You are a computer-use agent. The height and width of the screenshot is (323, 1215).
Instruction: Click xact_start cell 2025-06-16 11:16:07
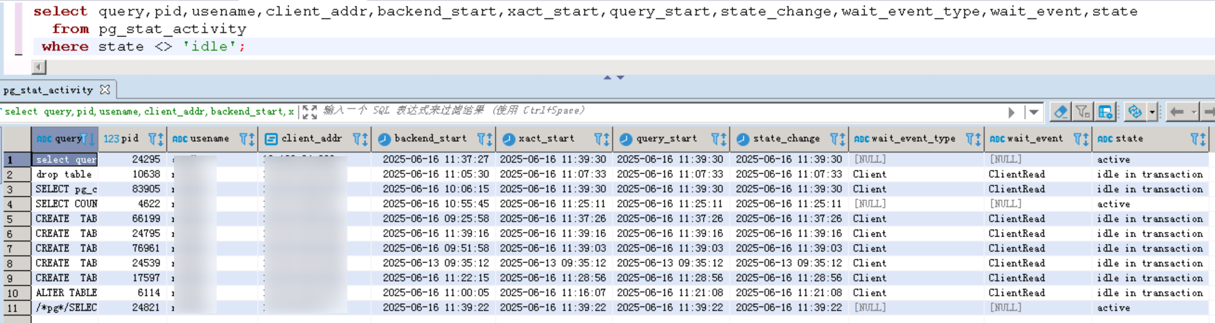click(x=553, y=293)
